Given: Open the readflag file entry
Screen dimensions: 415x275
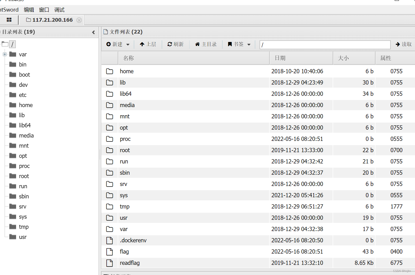Looking at the screenshot, I should [129, 263].
